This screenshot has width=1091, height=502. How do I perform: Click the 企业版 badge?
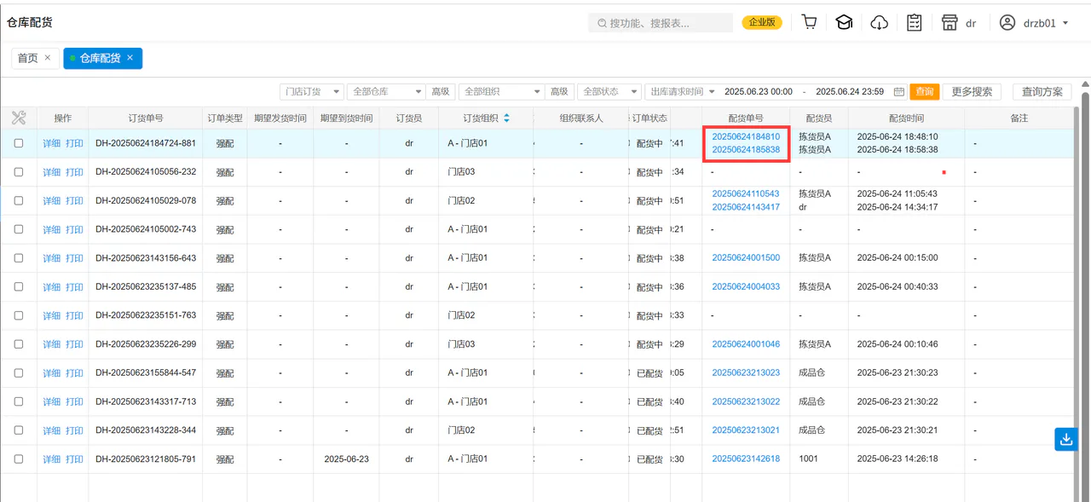[x=761, y=22]
